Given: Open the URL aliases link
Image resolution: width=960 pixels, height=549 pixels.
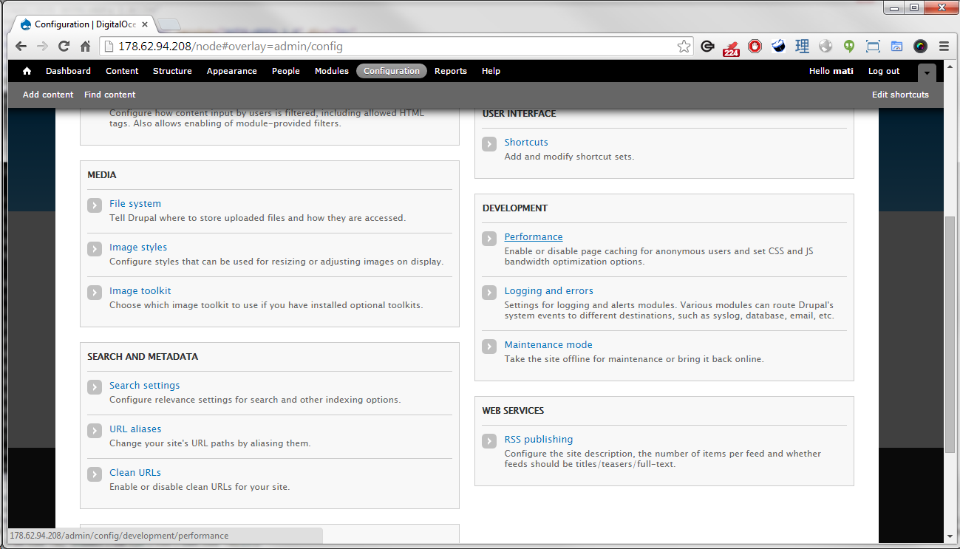Looking at the screenshot, I should point(135,429).
